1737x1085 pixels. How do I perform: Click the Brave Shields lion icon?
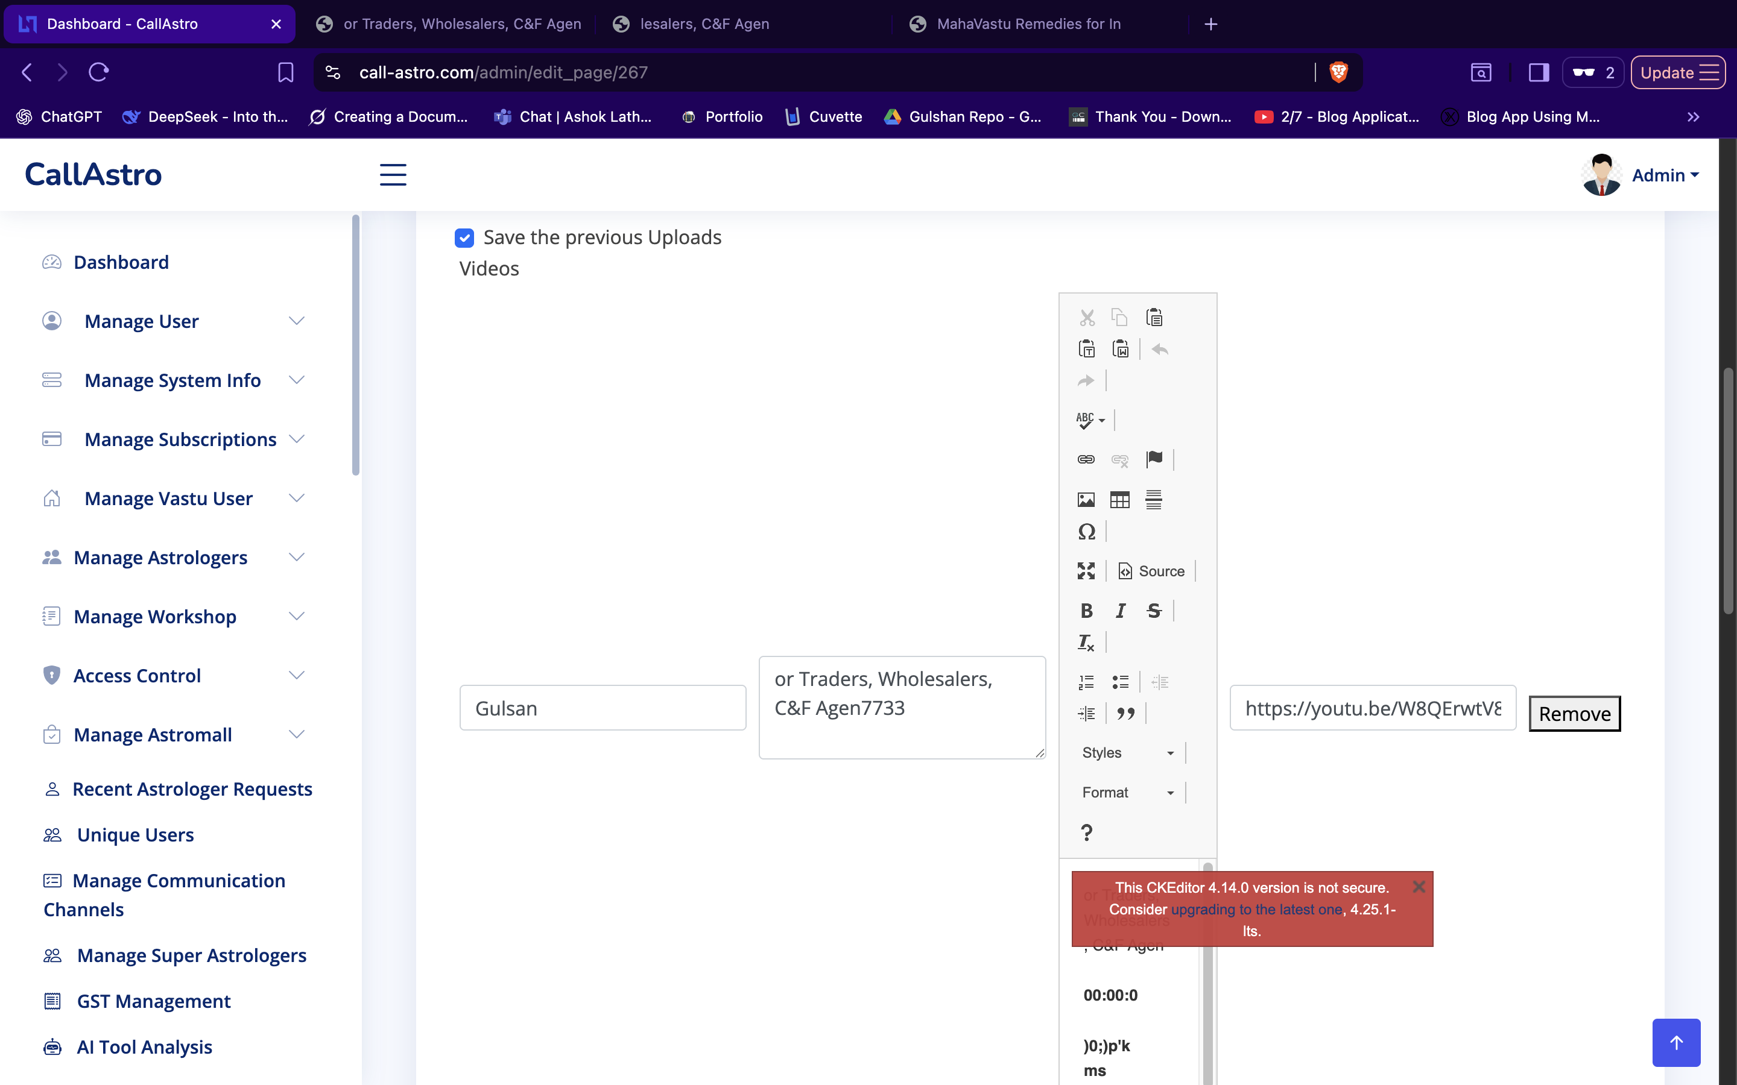(x=1339, y=72)
